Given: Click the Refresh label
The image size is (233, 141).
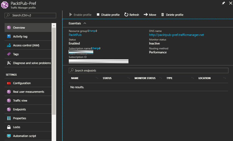Looking at the screenshot, I should click(x=134, y=15).
